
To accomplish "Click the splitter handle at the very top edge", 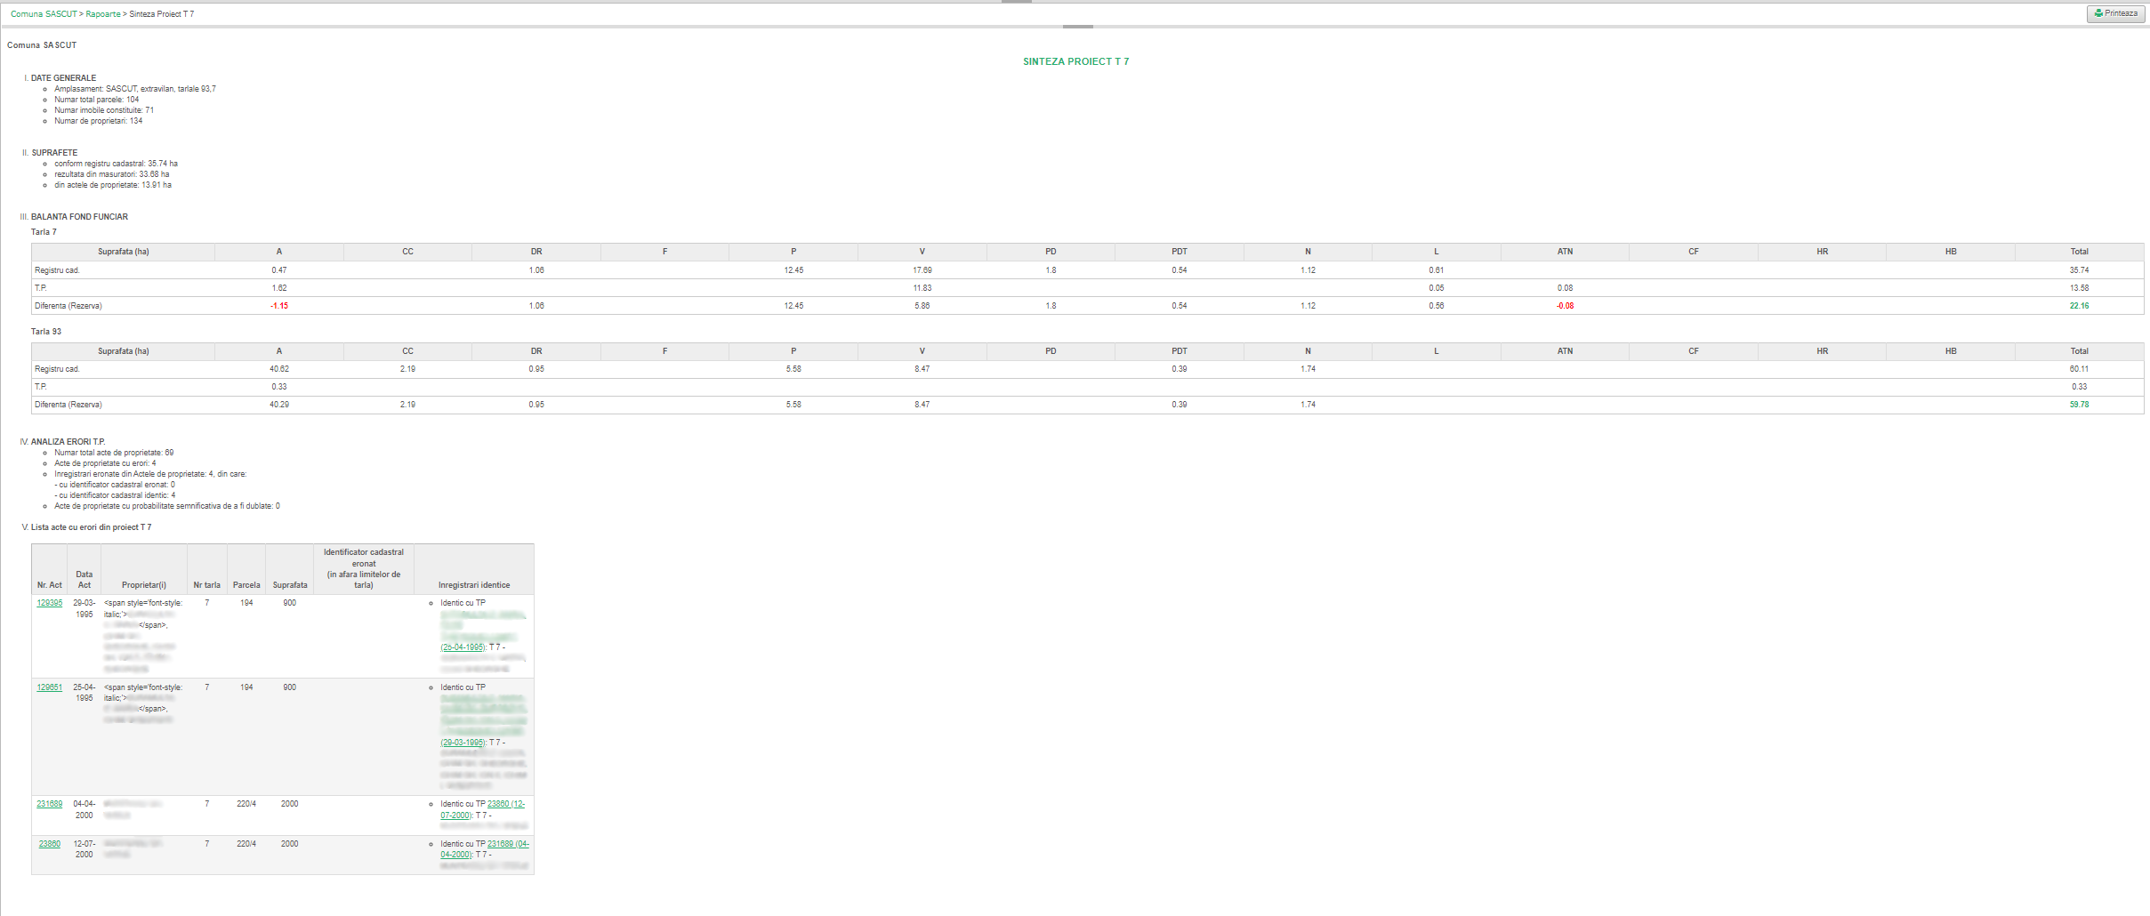I will click(1016, 2).
